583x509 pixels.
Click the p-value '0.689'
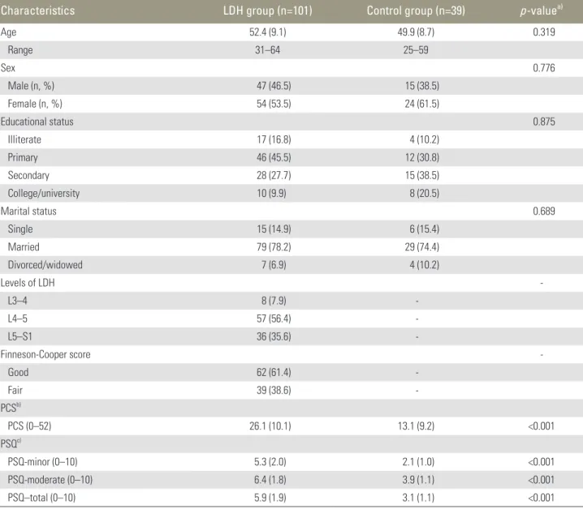point(543,211)
